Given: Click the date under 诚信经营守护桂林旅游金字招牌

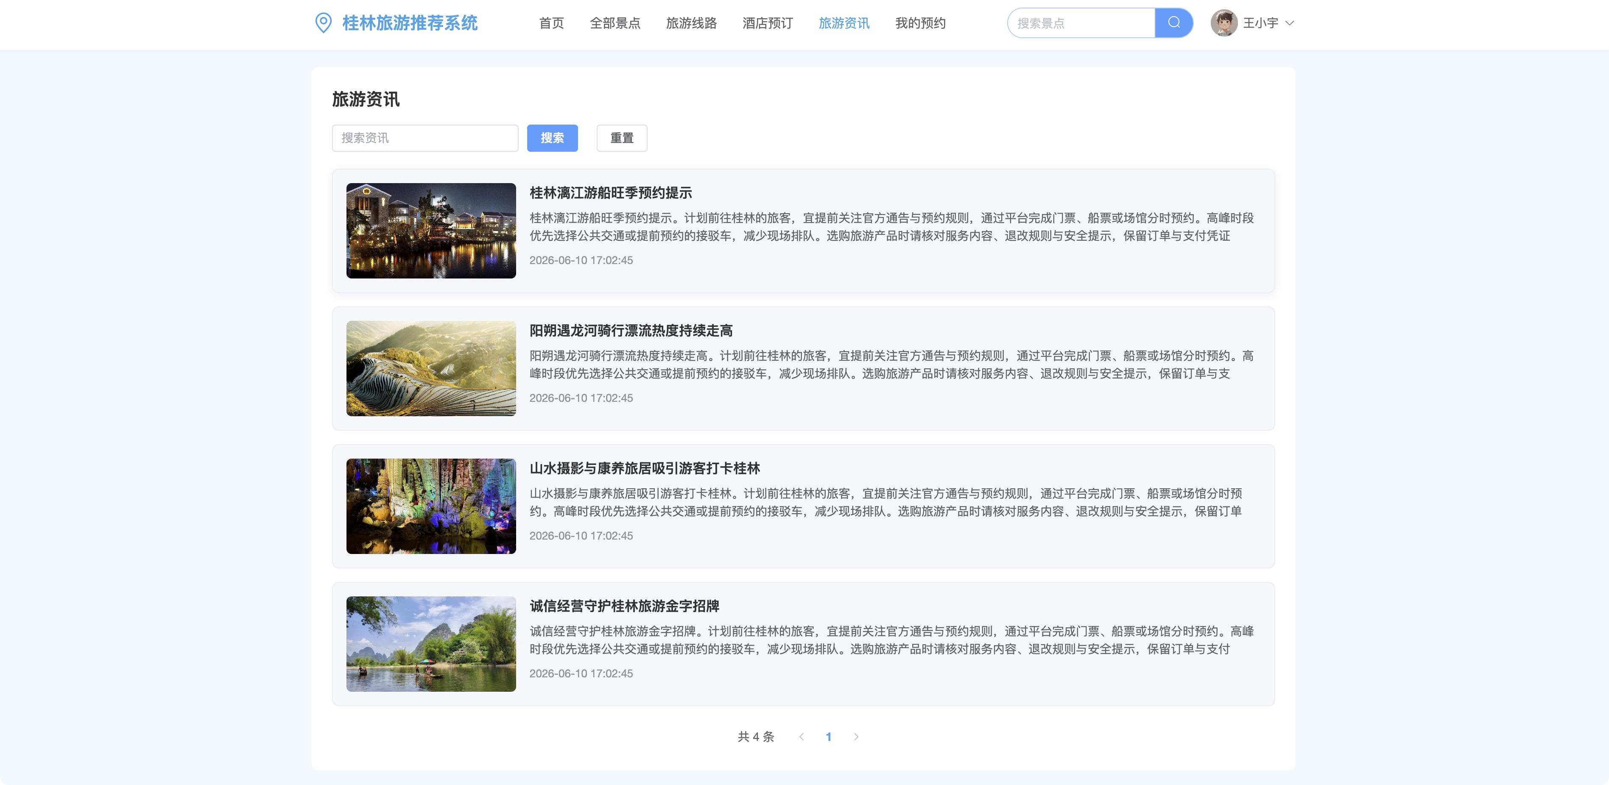Looking at the screenshot, I should pos(581,674).
